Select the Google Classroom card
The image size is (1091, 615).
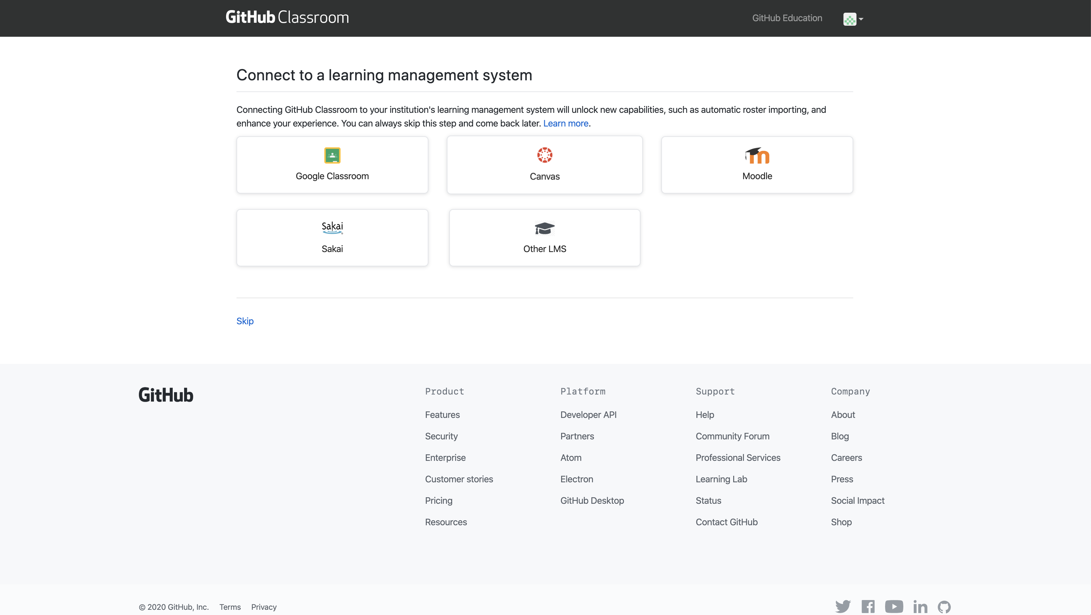332,165
